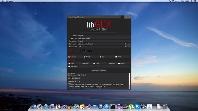
Task: Open the App Store icon in dock
Action: (x=107, y=107)
